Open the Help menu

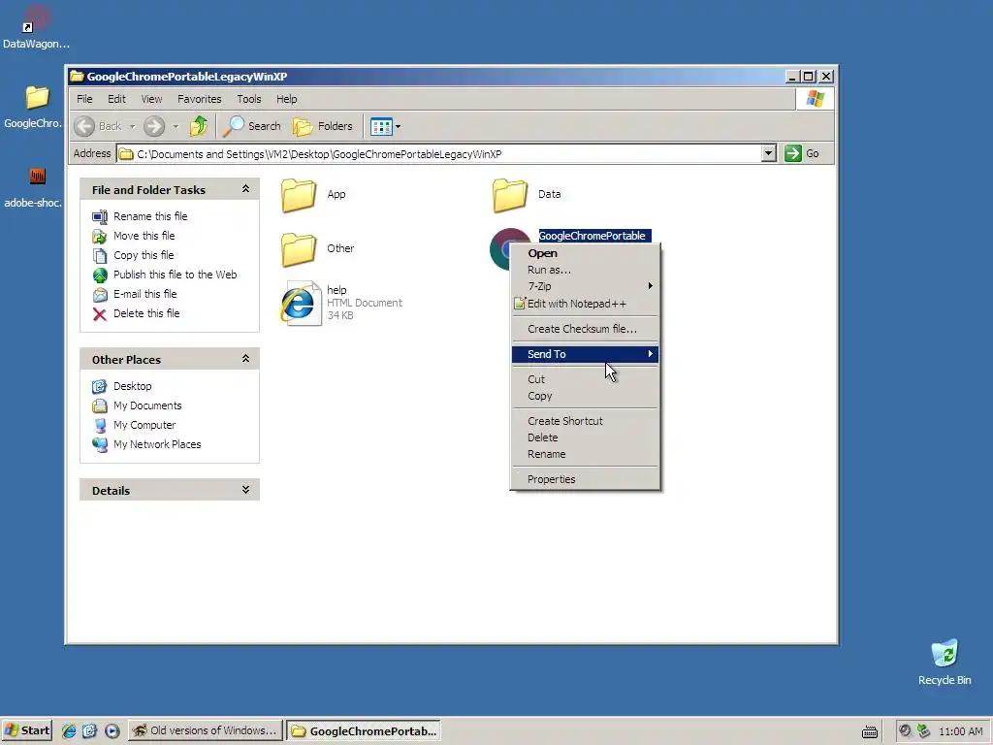click(x=286, y=99)
